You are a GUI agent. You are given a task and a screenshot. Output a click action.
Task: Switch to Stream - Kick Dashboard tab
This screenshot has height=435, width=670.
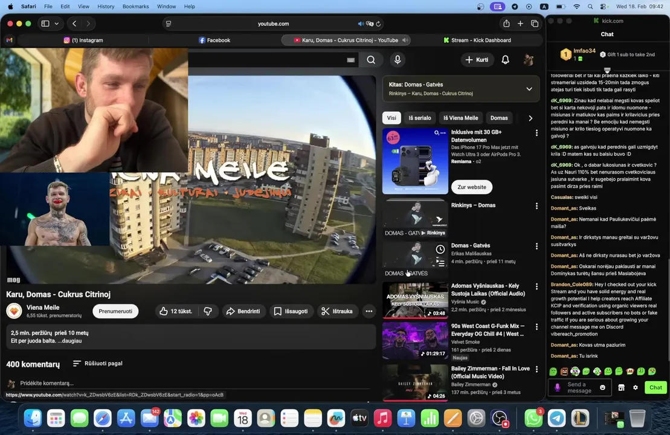pyautogui.click(x=477, y=40)
